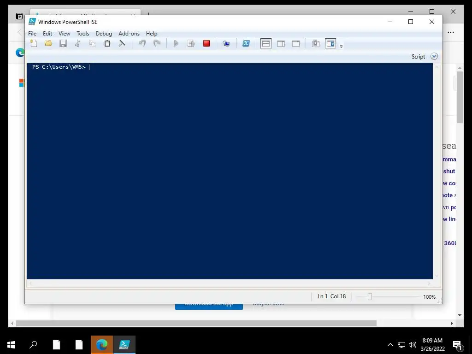472x354 pixels.
Task: Cut selection using the scissors icon
Action: 77,43
